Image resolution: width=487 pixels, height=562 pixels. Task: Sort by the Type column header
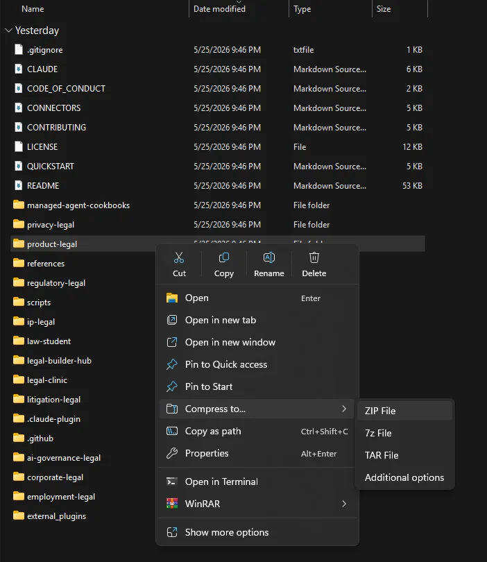pos(302,9)
